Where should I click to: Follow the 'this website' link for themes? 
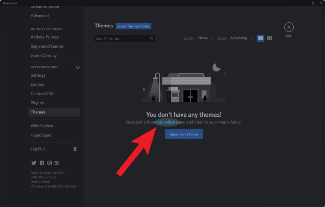click(x=167, y=122)
